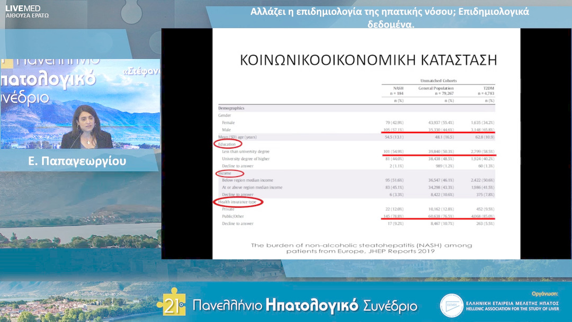Screen dimensions: 572x322
Task: Click the value '48.1 (16.5)'
Action: pyautogui.click(x=444, y=137)
